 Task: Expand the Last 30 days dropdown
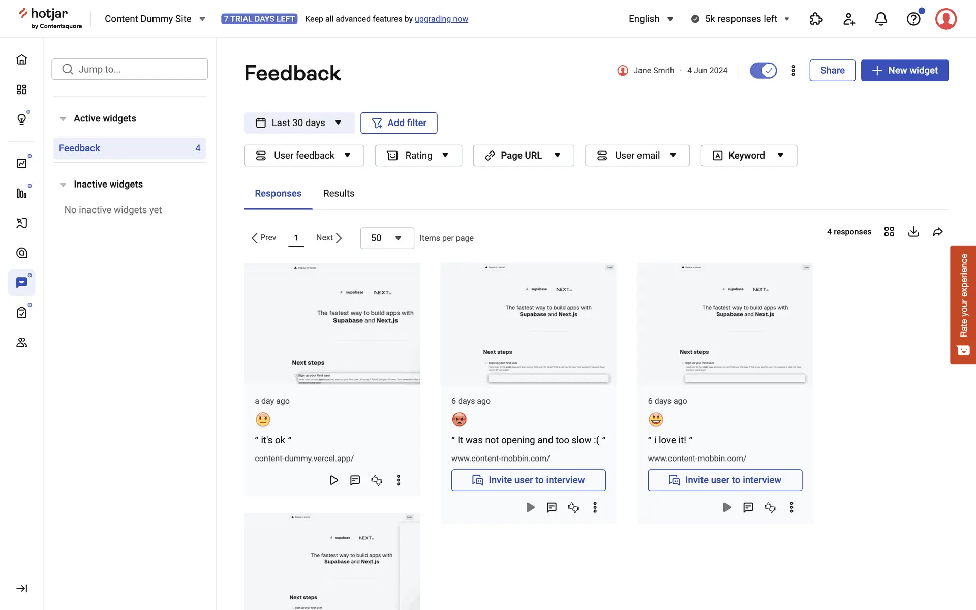click(x=299, y=123)
